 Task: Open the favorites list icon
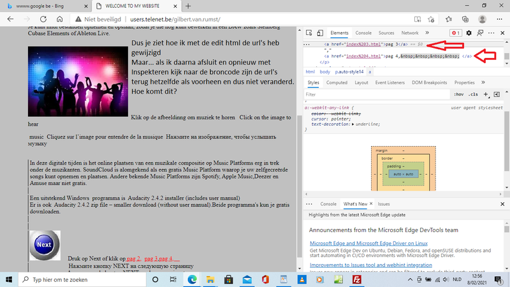coord(449,19)
